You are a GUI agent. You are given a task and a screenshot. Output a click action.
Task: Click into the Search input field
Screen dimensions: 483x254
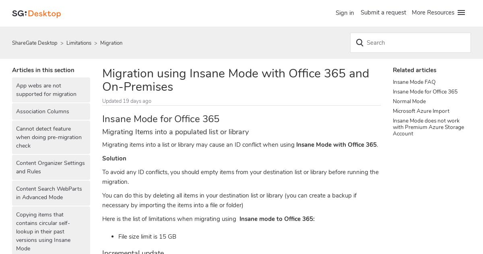pos(411,43)
